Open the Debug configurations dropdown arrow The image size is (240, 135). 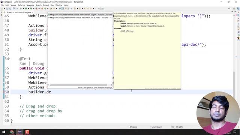point(23,8)
